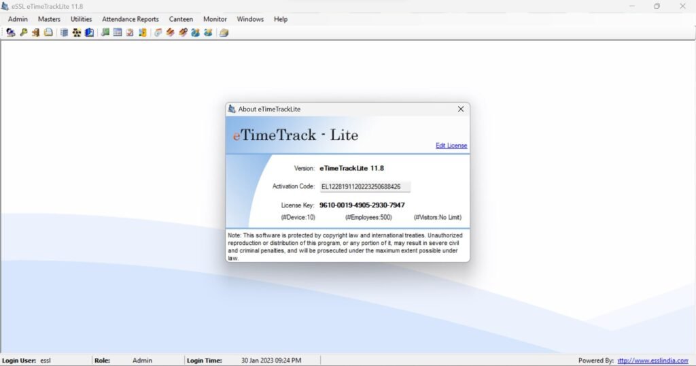
Task: Click the version text eTimeTrackLite 11.8
Action: [351, 168]
